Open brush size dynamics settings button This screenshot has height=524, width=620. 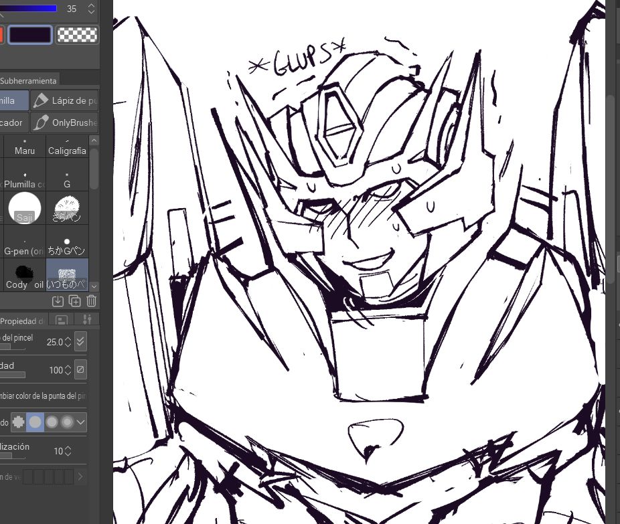[80, 341]
